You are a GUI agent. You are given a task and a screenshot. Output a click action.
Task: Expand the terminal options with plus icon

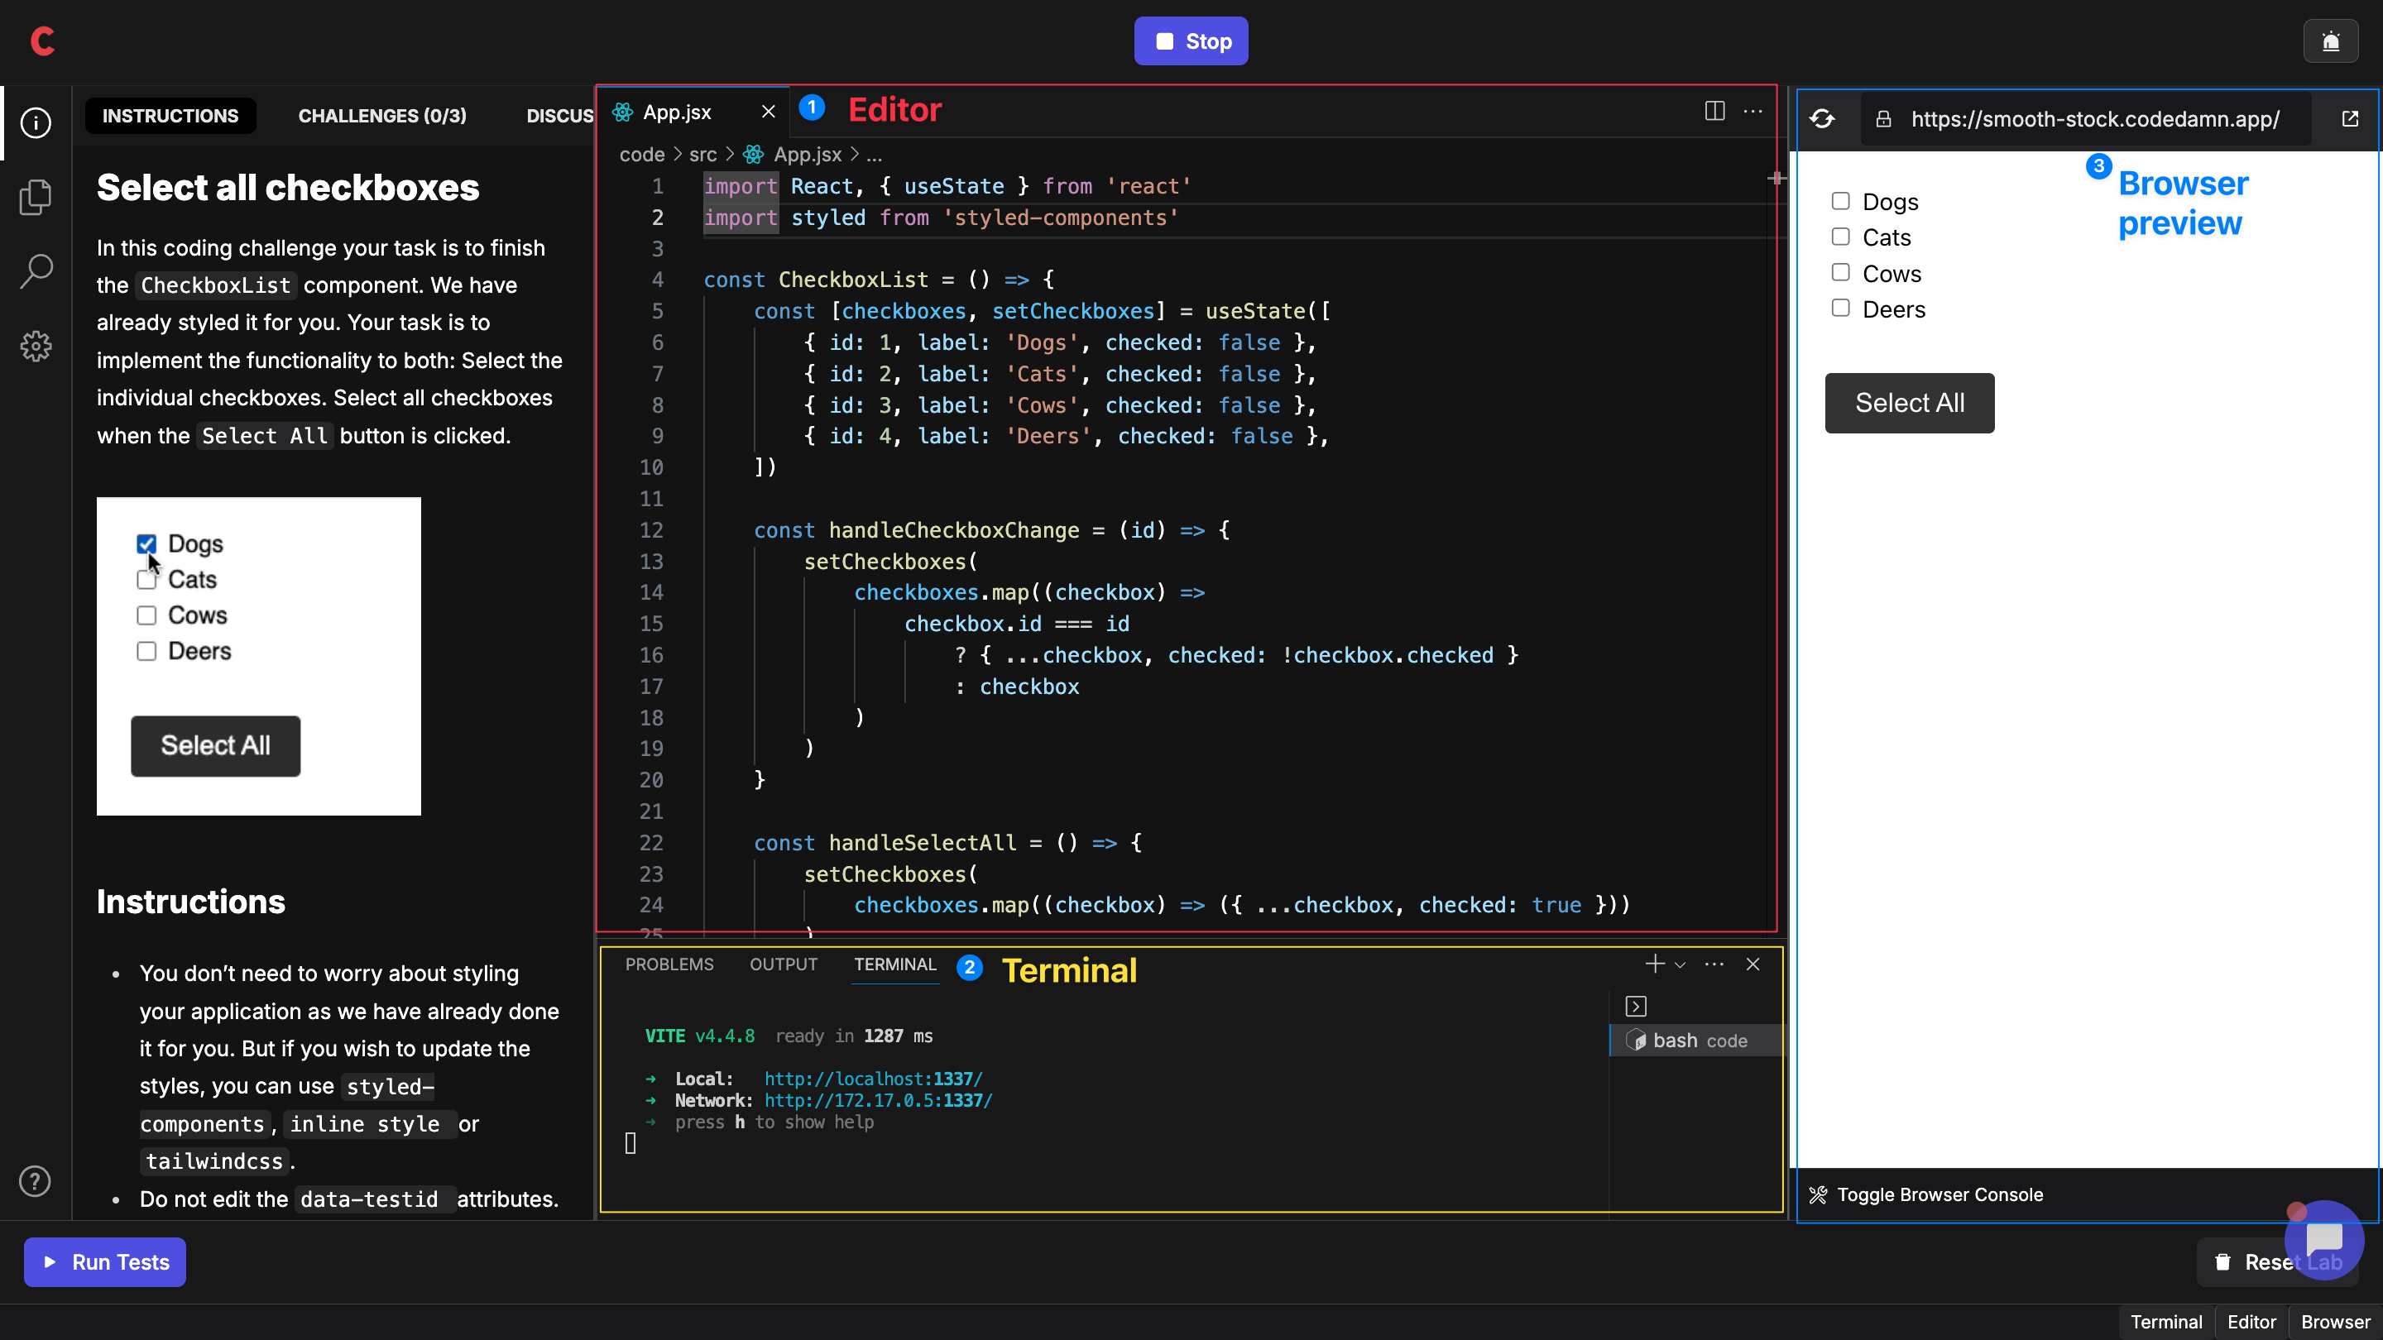tap(1655, 964)
